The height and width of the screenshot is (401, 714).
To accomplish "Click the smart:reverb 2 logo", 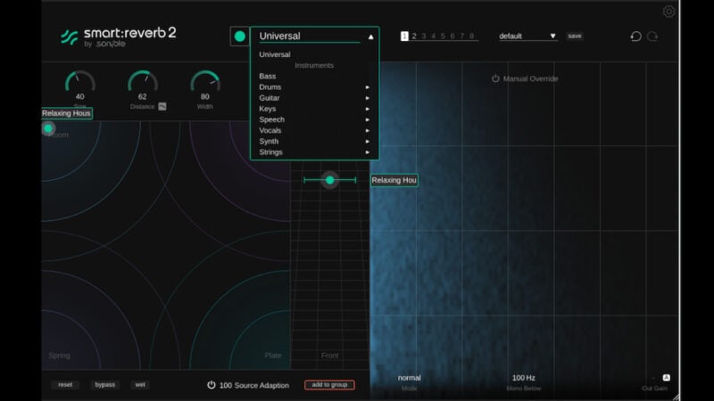I will point(119,37).
